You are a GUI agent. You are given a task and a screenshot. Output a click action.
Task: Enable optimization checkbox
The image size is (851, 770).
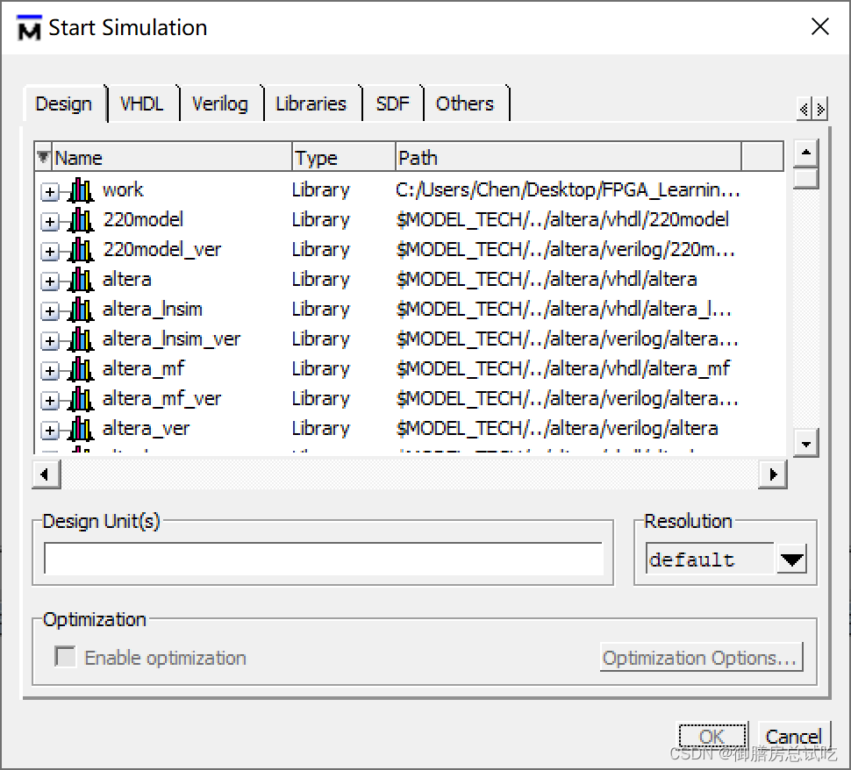(65, 657)
